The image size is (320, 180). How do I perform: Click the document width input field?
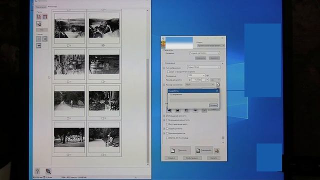[195, 80]
